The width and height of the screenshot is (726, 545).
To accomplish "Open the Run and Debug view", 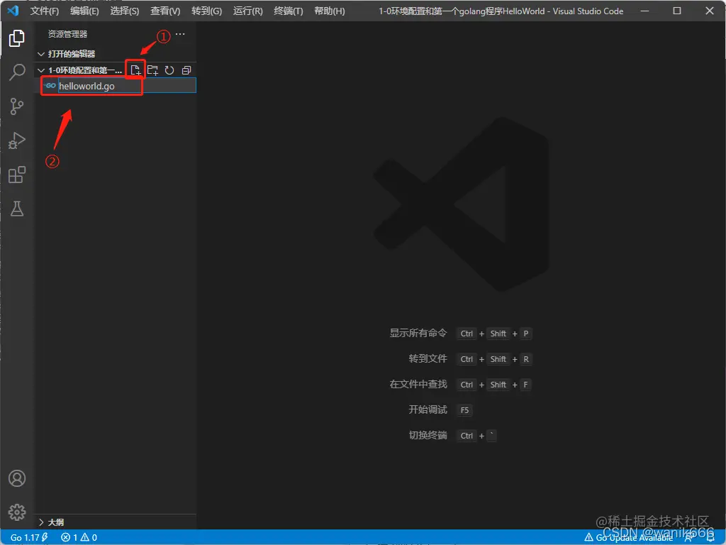I will [x=17, y=141].
